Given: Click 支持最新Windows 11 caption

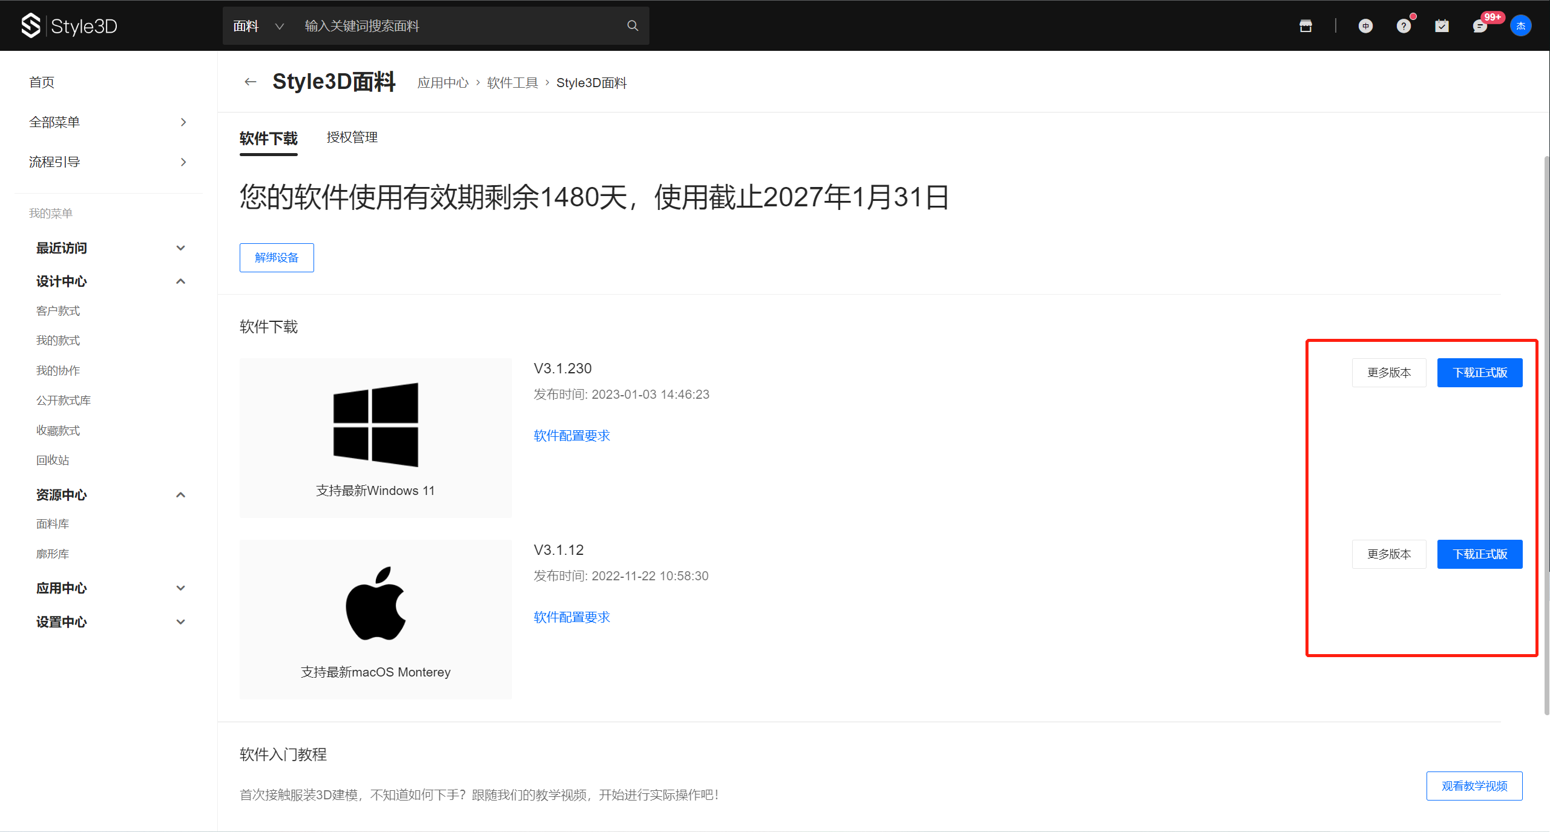Looking at the screenshot, I should coord(375,491).
